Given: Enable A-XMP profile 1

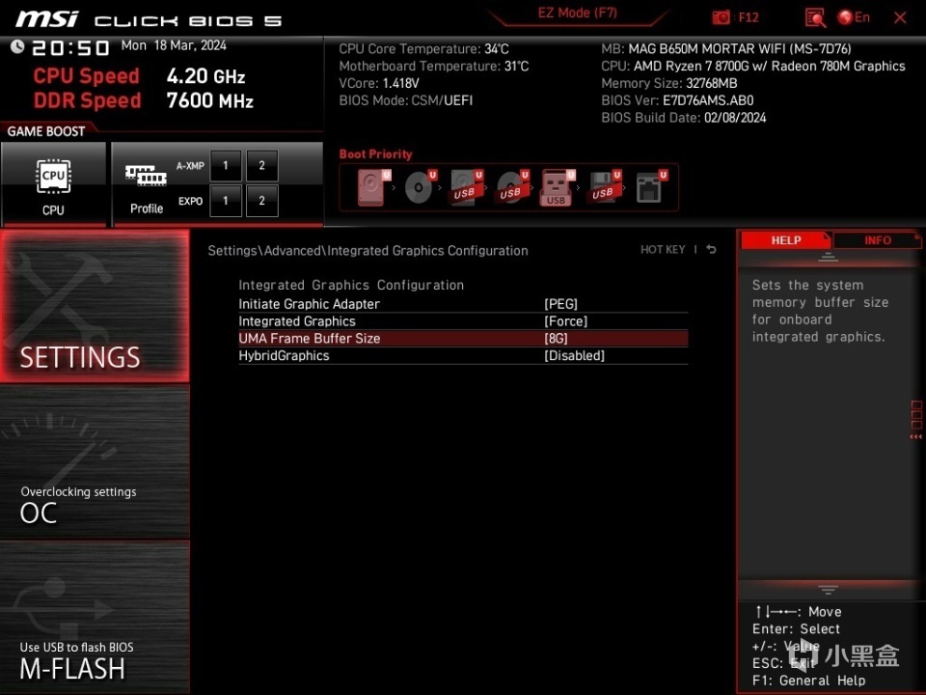Looking at the screenshot, I should [226, 165].
